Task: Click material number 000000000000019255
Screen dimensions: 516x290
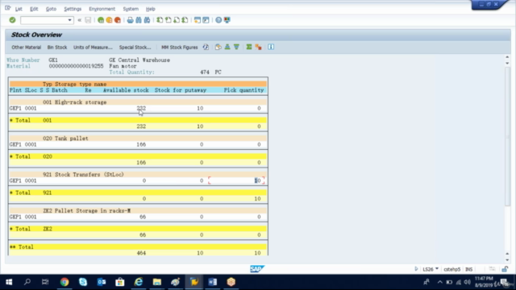Action: 76,66
